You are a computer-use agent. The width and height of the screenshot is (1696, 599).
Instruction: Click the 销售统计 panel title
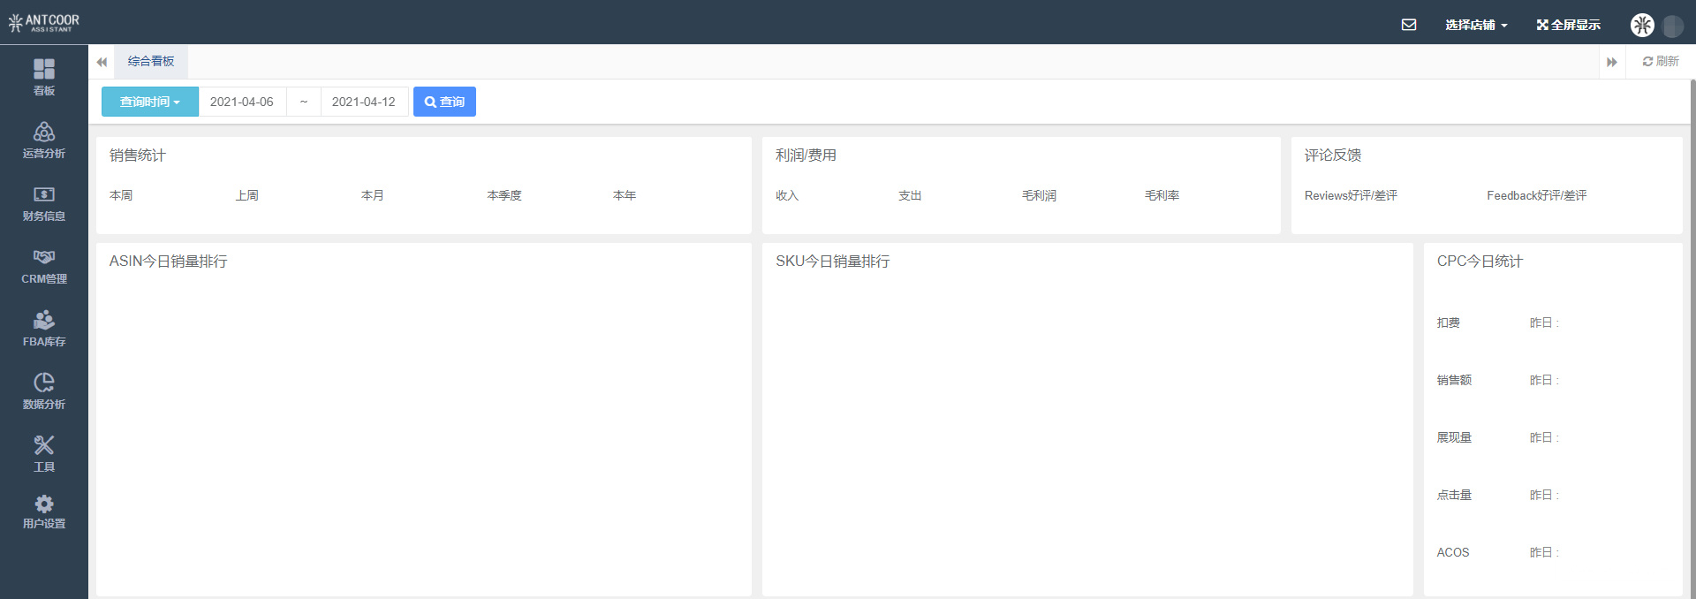138,155
